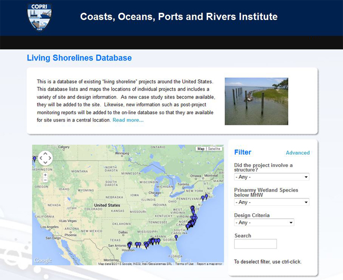Click the map zoom in plus button
The height and width of the screenshot is (280, 343).
coord(45,174)
